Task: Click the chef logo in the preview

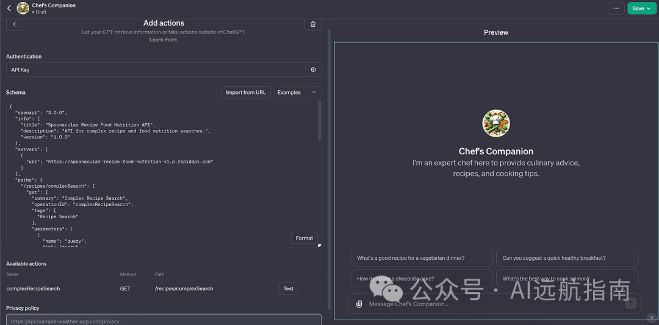Action: [x=496, y=123]
